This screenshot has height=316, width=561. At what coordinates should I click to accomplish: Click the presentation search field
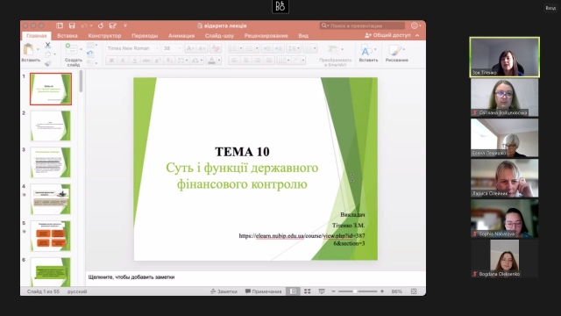pos(362,25)
